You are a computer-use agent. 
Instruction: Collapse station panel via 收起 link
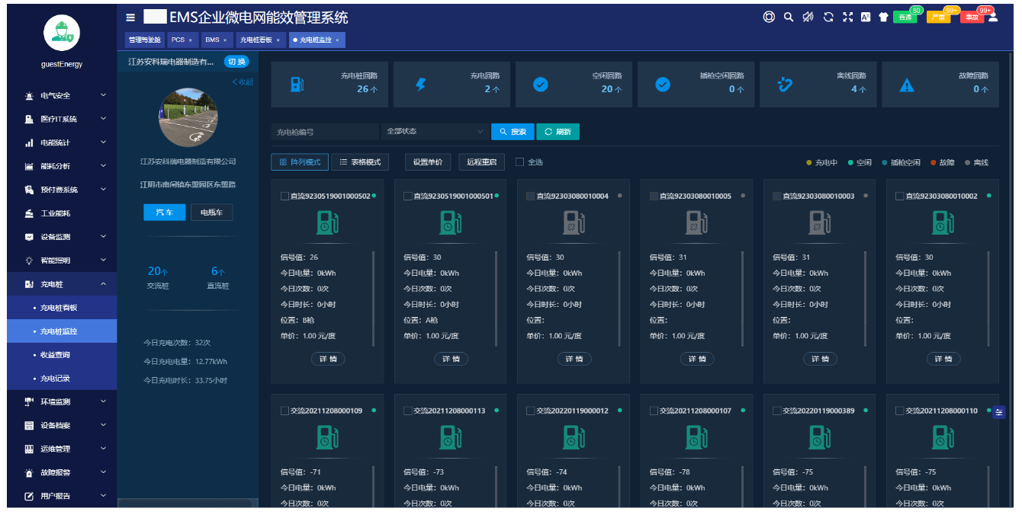(243, 82)
